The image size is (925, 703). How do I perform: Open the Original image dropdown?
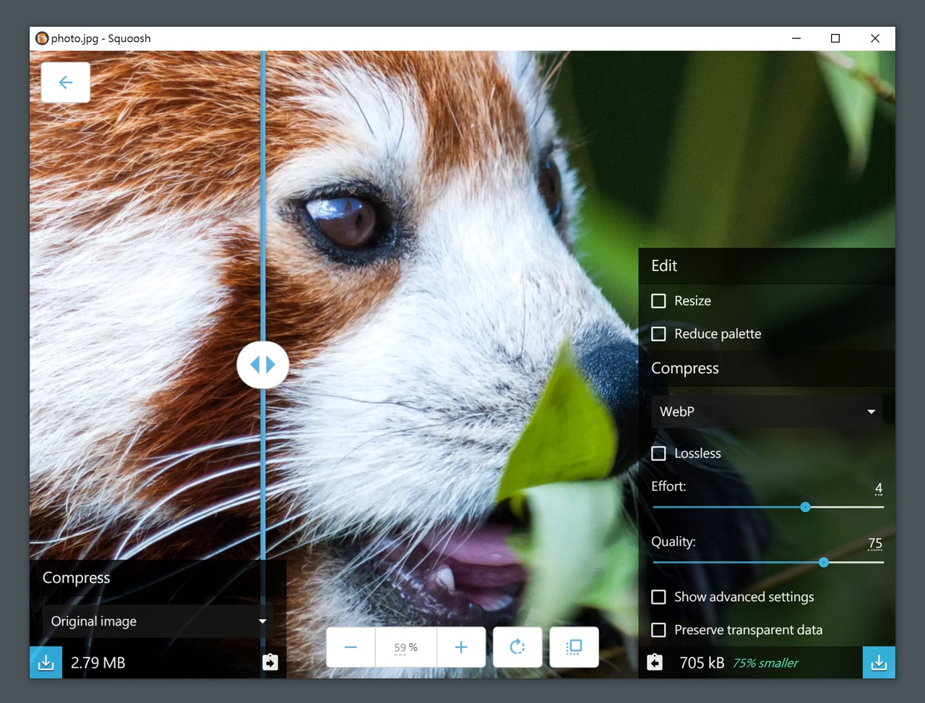click(158, 621)
